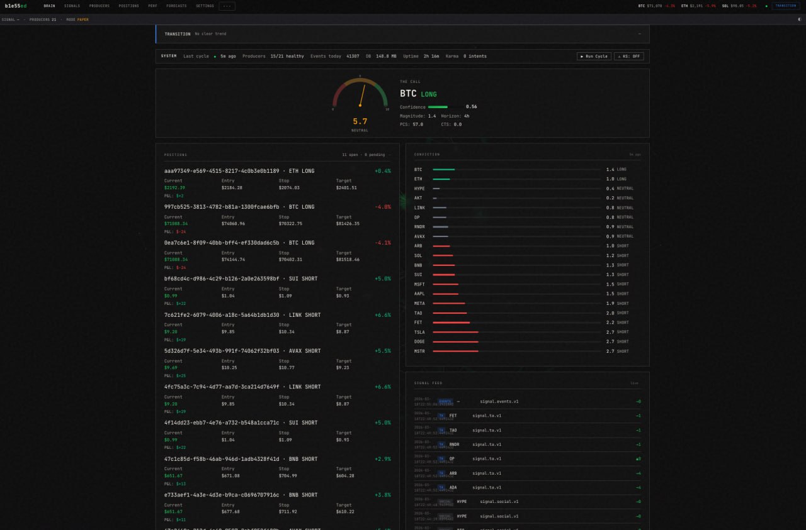
Task: Open the FET signal.ta.v1 feed row
Action: [x=528, y=416]
